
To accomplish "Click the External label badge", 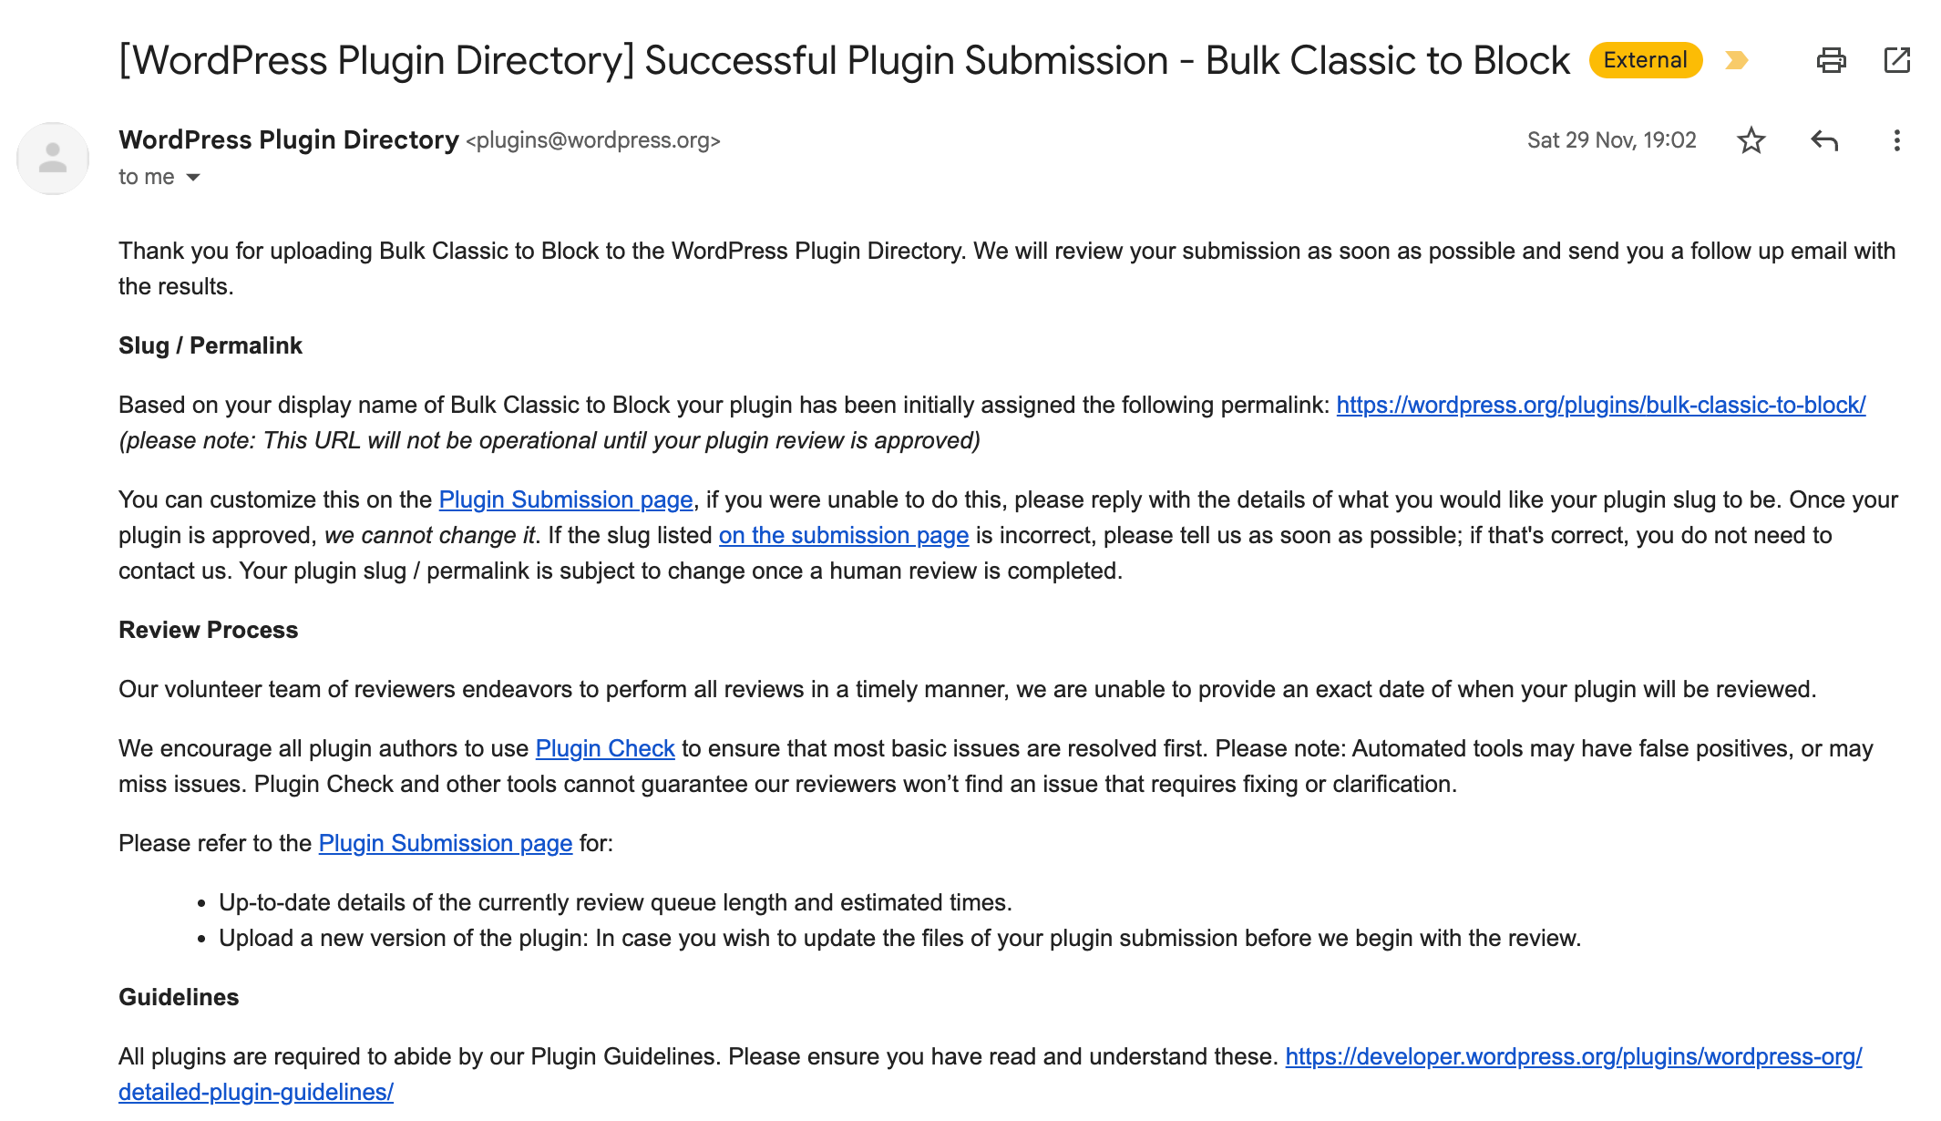I will pos(1644,59).
